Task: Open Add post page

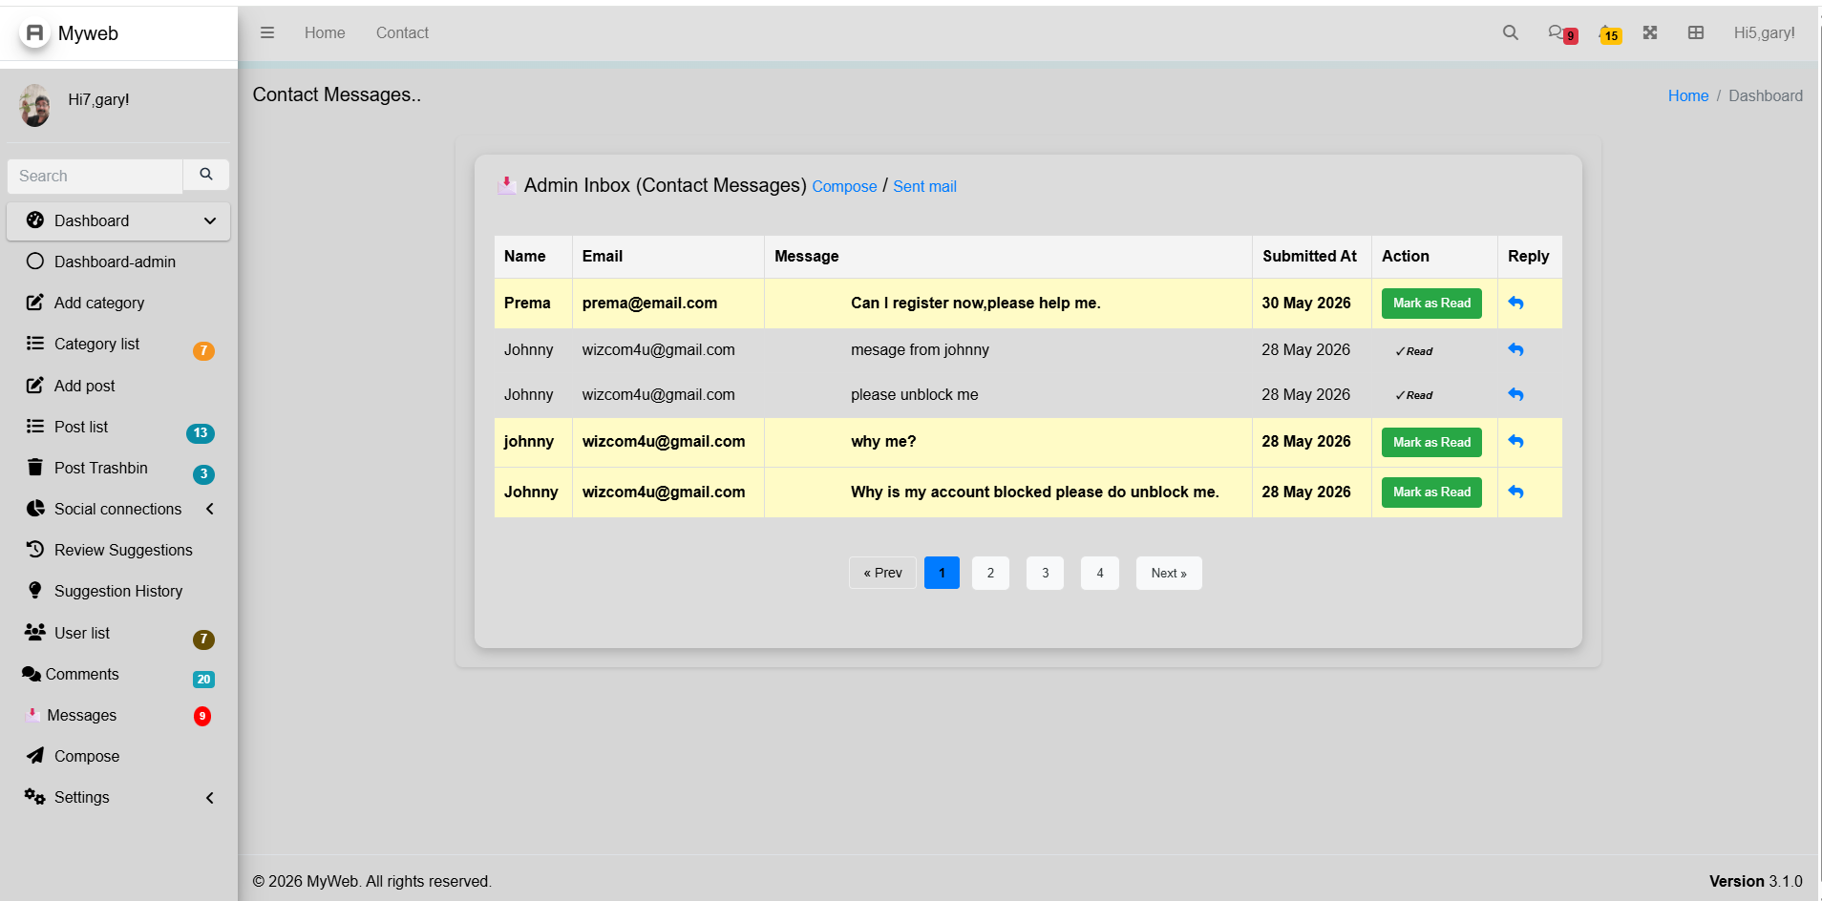Action: pyautogui.click(x=118, y=386)
